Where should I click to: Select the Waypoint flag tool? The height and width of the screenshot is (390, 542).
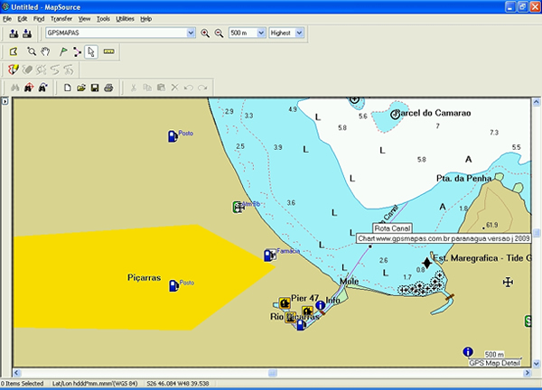click(x=63, y=51)
